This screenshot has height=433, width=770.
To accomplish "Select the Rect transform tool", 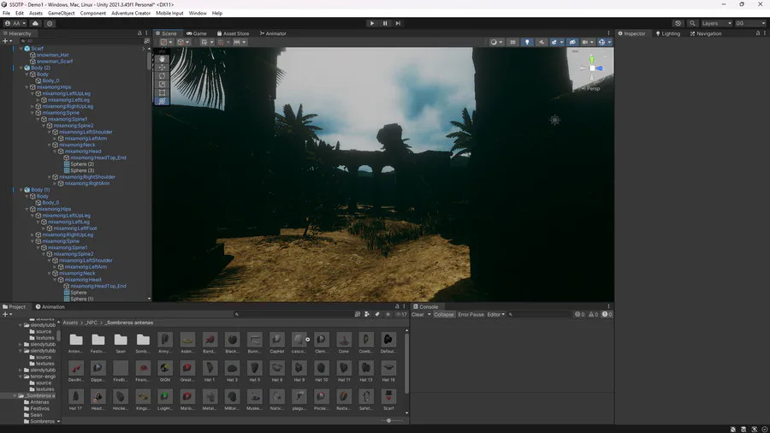I will click(x=163, y=92).
